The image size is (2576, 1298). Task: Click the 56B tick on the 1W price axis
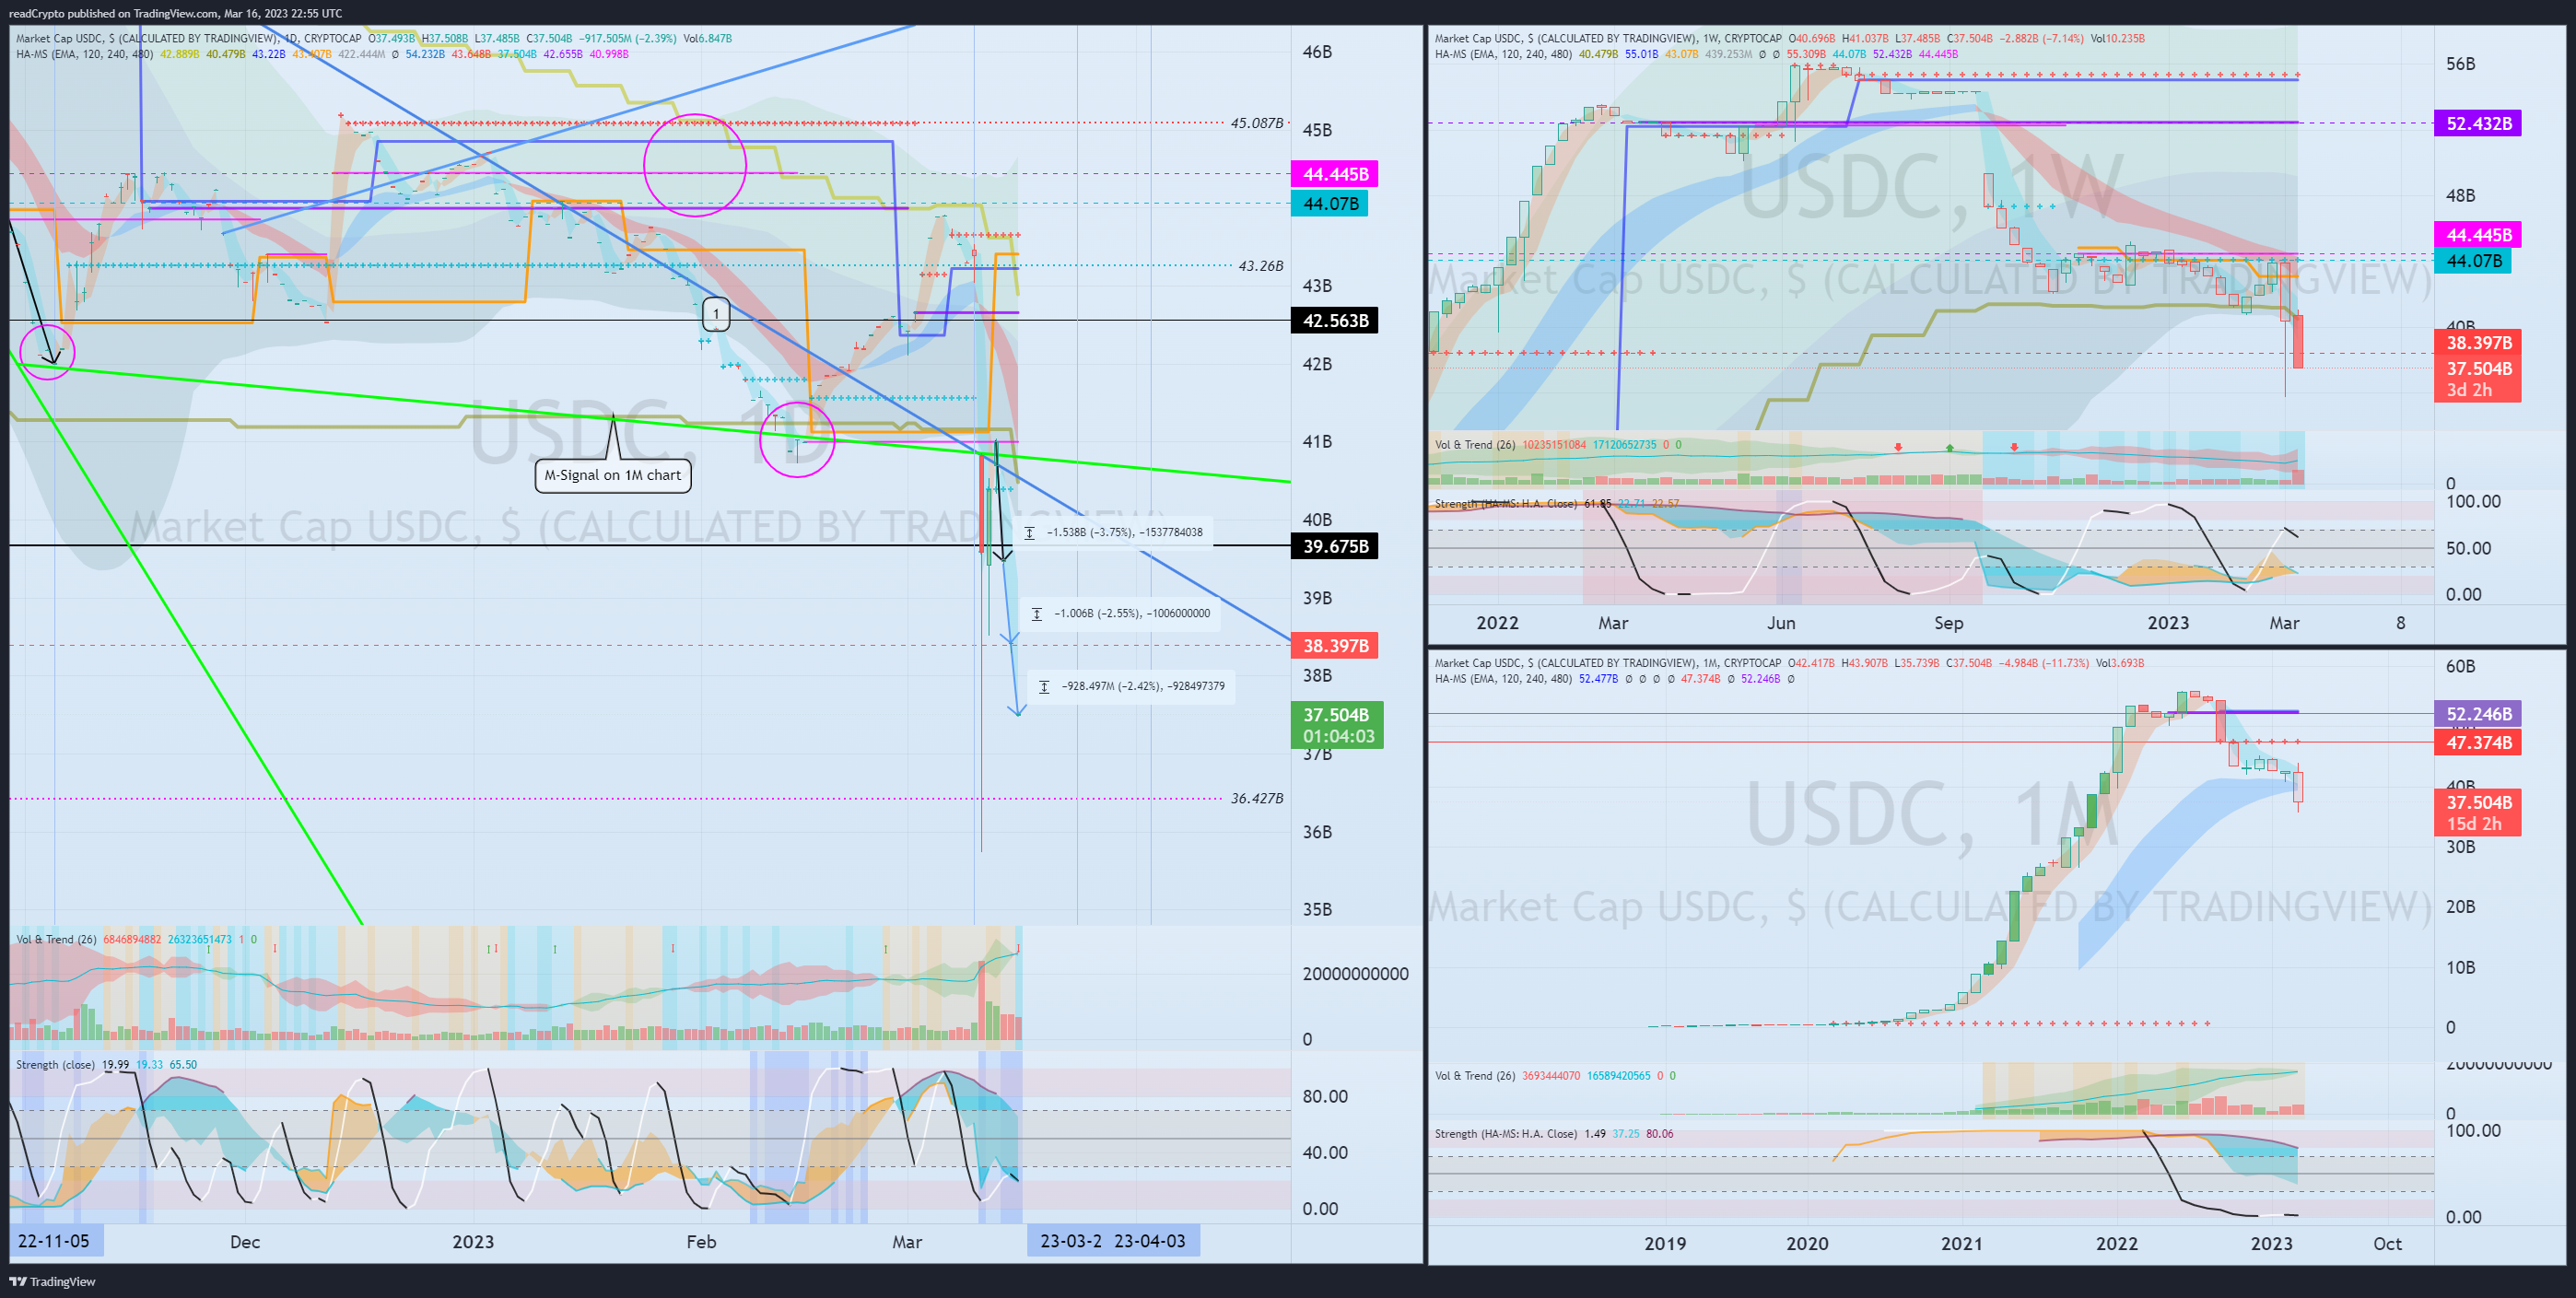pyautogui.click(x=2460, y=64)
